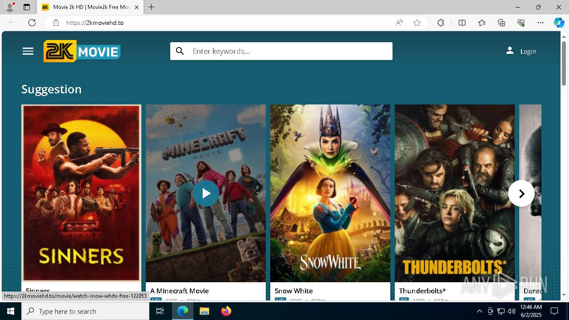Screen dimensions: 569x320
Task: Open the Thunderbolts* title link
Action: pos(422,291)
